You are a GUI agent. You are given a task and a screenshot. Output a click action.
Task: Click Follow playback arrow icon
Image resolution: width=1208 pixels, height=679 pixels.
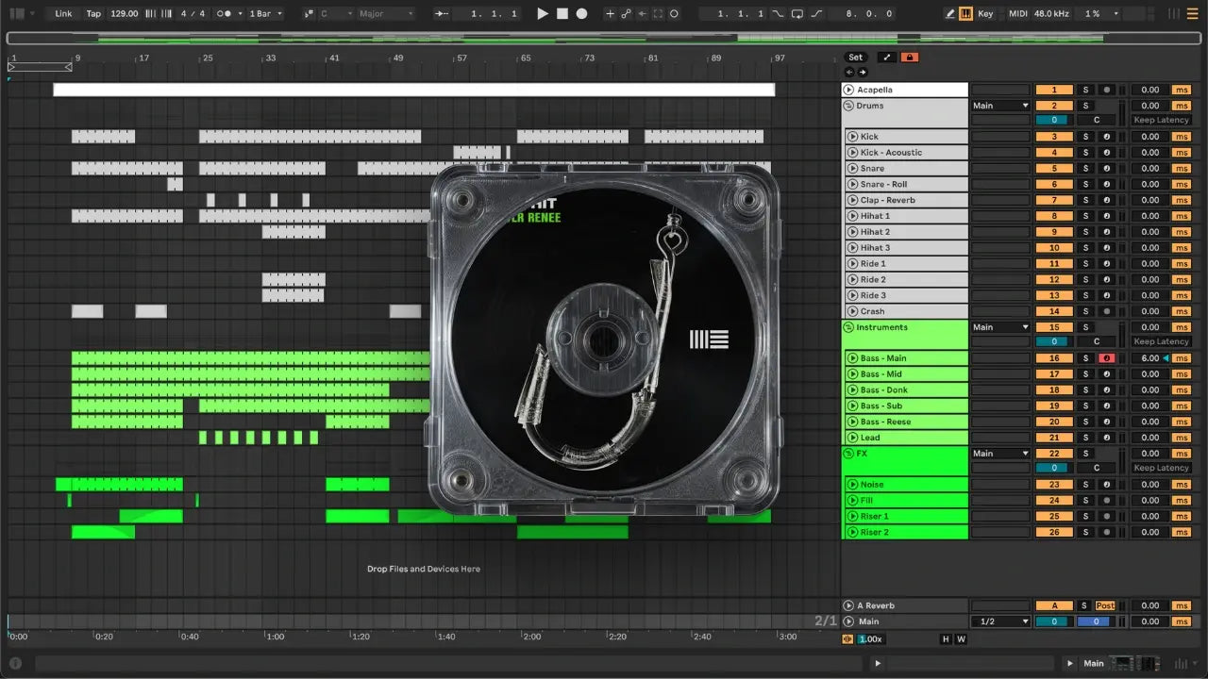443,14
